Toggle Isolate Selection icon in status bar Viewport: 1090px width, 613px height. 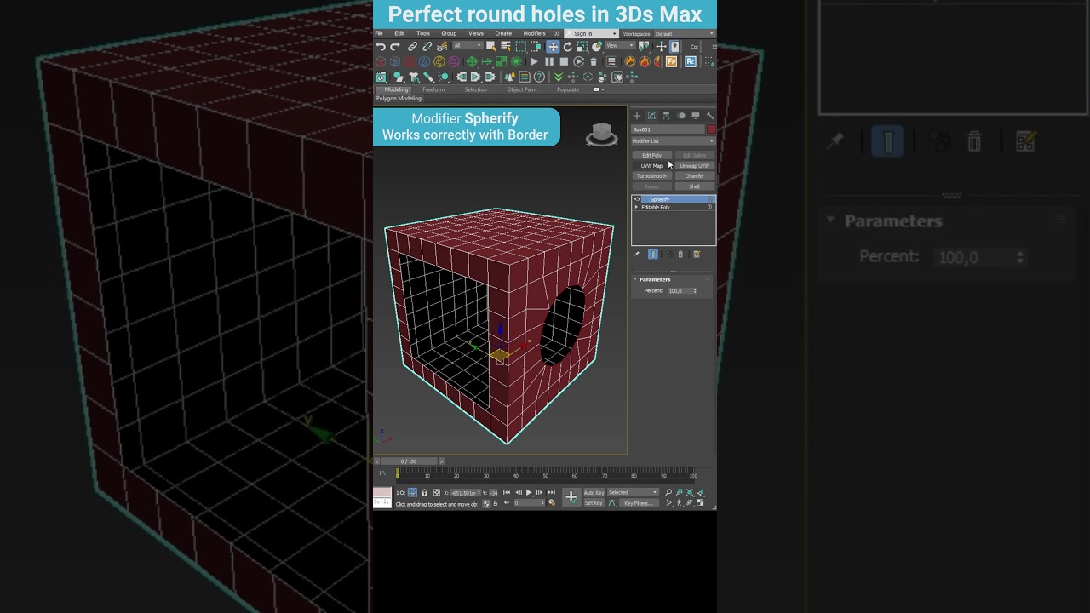(413, 492)
